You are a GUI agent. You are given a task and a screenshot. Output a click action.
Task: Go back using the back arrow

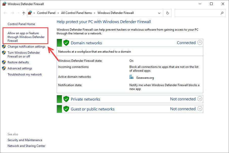point(5,13)
